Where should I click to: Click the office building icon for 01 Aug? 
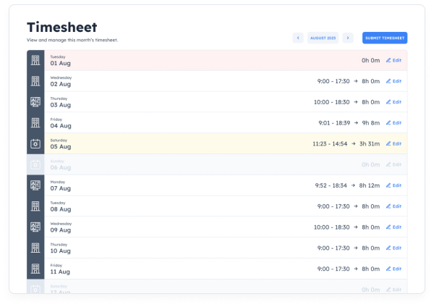(x=35, y=61)
